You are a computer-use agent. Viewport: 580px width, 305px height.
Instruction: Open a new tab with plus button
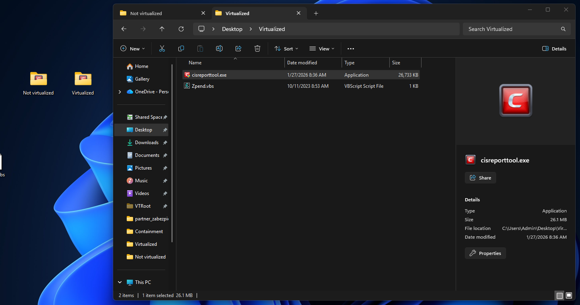[x=316, y=13]
